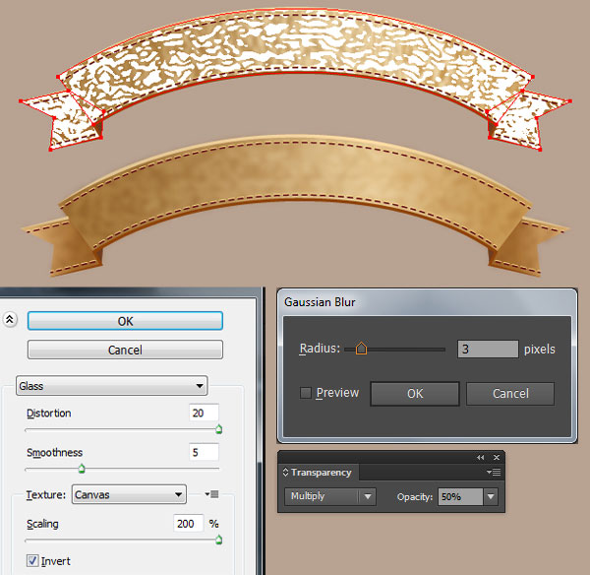The image size is (590, 575).
Task: Click the Radius pixels field showing 3
Action: click(x=488, y=349)
